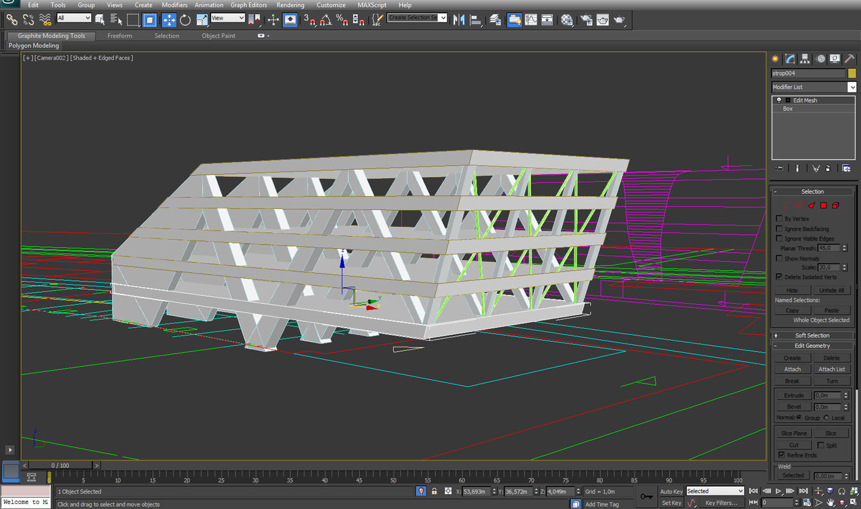Viewport: 861px width, 509px height.
Task: Open the Rendering menu
Action: click(290, 5)
